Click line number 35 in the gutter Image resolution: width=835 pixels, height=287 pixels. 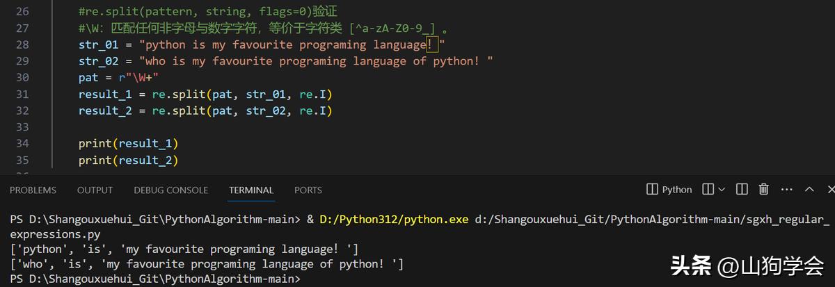21,160
